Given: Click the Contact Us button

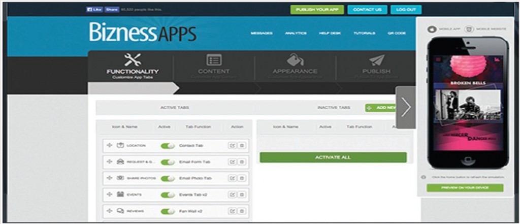Looking at the screenshot, I should (367, 10).
